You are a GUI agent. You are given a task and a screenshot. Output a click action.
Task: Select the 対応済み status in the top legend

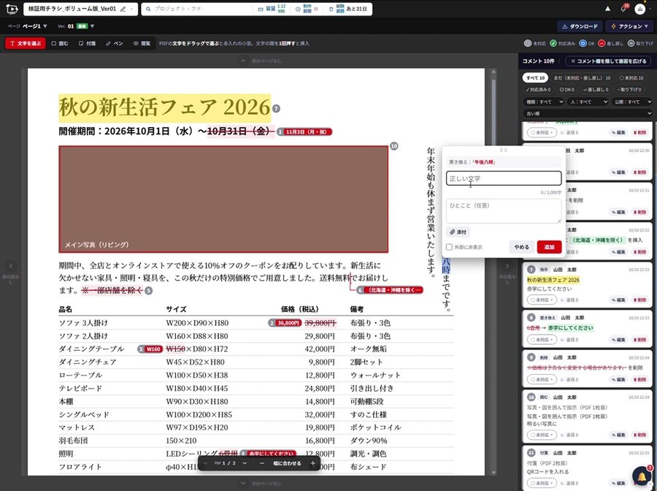pos(563,43)
